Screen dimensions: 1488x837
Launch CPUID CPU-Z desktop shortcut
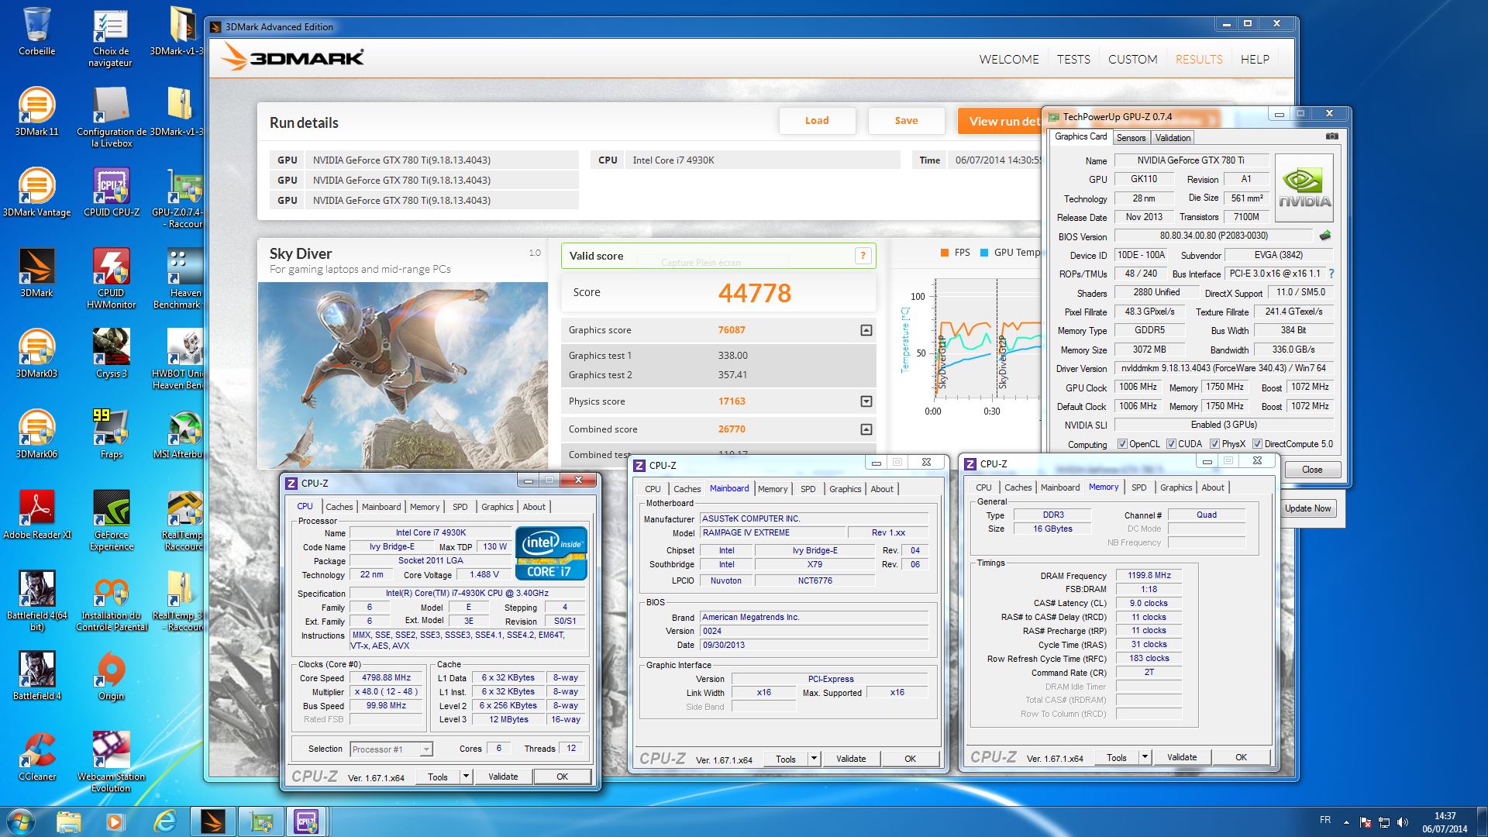pyautogui.click(x=112, y=192)
